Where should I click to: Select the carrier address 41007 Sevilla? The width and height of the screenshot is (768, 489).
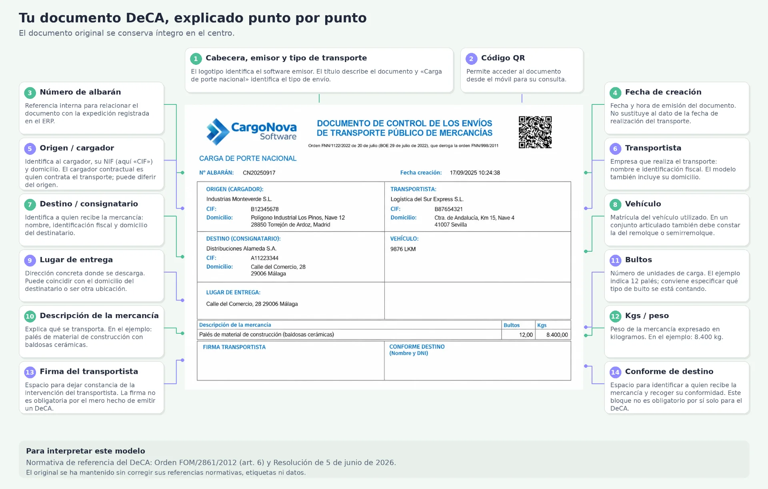coord(450,225)
